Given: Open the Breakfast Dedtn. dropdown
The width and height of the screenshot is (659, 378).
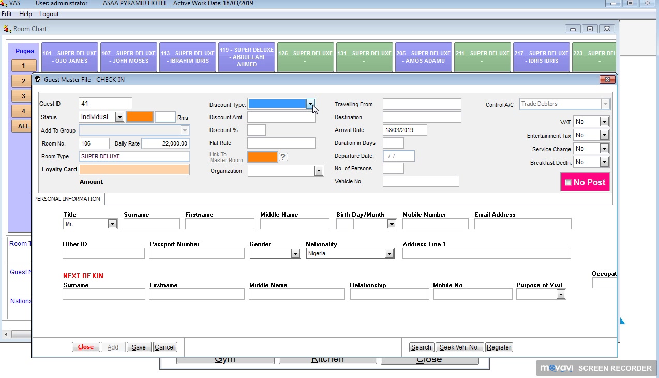Looking at the screenshot, I should [604, 162].
